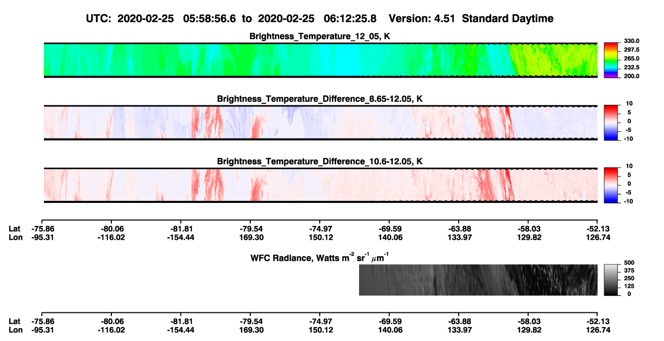
Task: Click longitude 129.82 on the axis above WFC Radiance
Action: click(530, 237)
